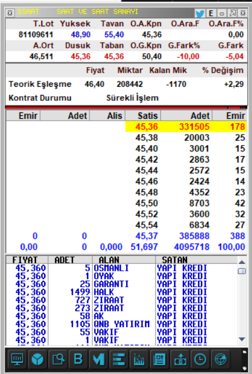This screenshot has width=252, height=374.
Task: Click the B toolbar icon
Action: [x=78, y=359]
